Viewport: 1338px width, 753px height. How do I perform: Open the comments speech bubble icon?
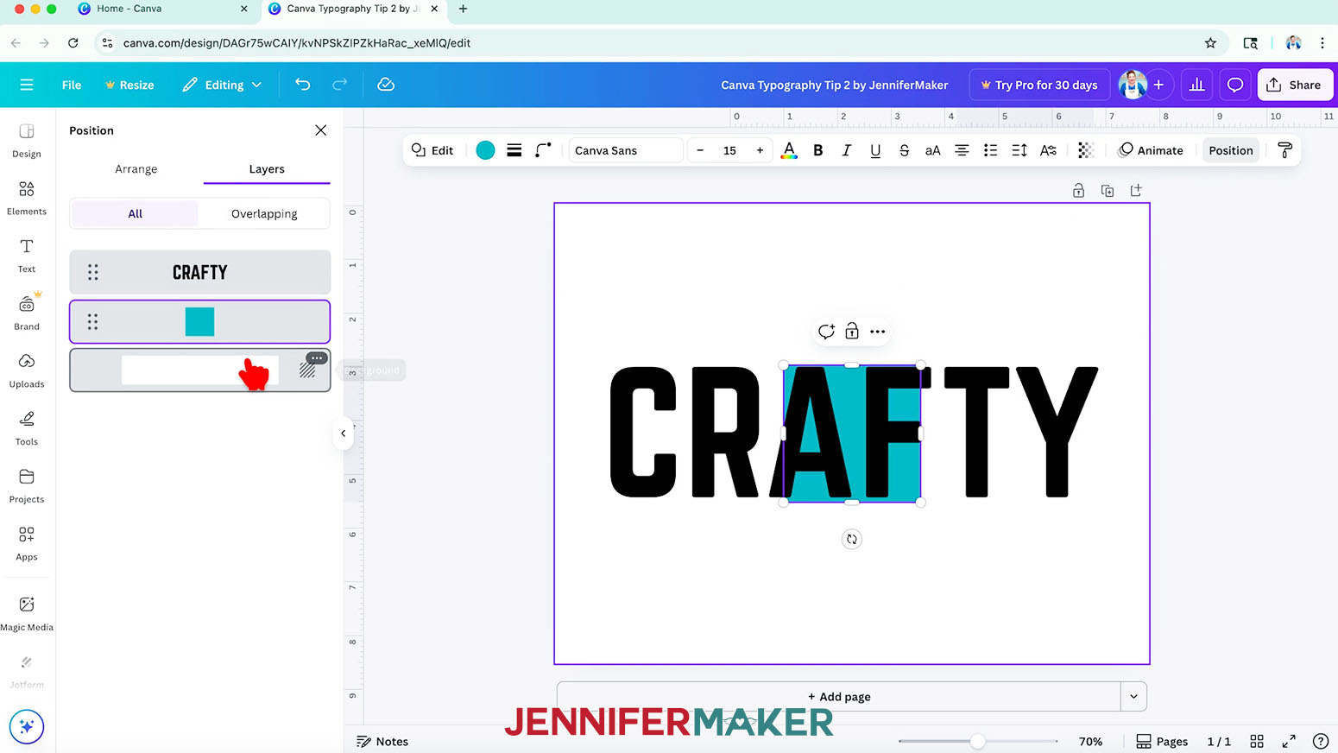(1235, 85)
